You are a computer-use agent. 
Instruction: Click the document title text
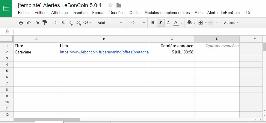(x=60, y=5)
